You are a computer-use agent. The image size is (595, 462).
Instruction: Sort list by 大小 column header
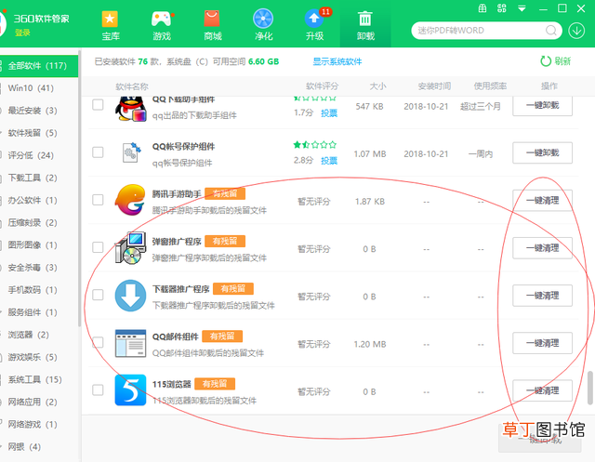378,86
